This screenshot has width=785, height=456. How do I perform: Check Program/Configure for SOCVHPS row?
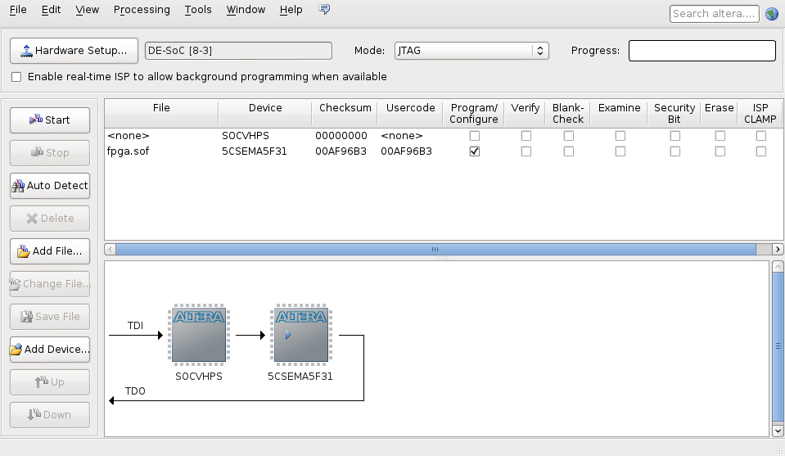(x=474, y=136)
